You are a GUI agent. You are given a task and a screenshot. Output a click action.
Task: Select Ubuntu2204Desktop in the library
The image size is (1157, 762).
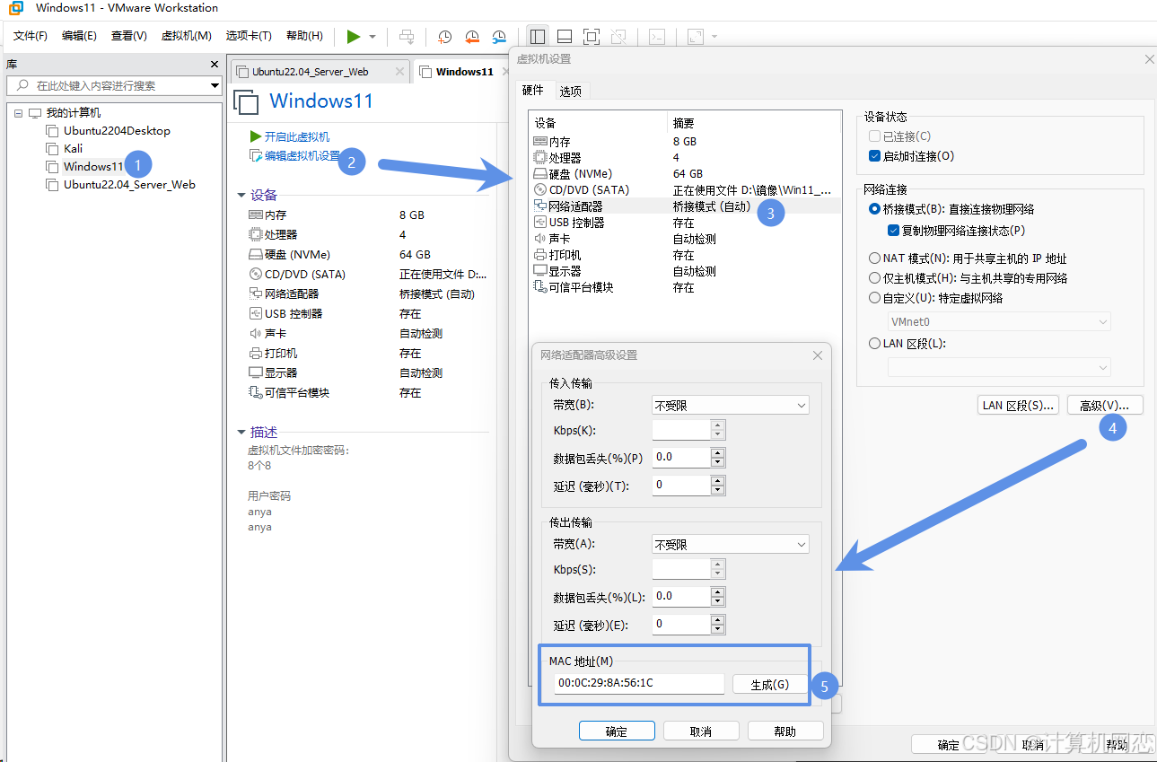pos(117,130)
